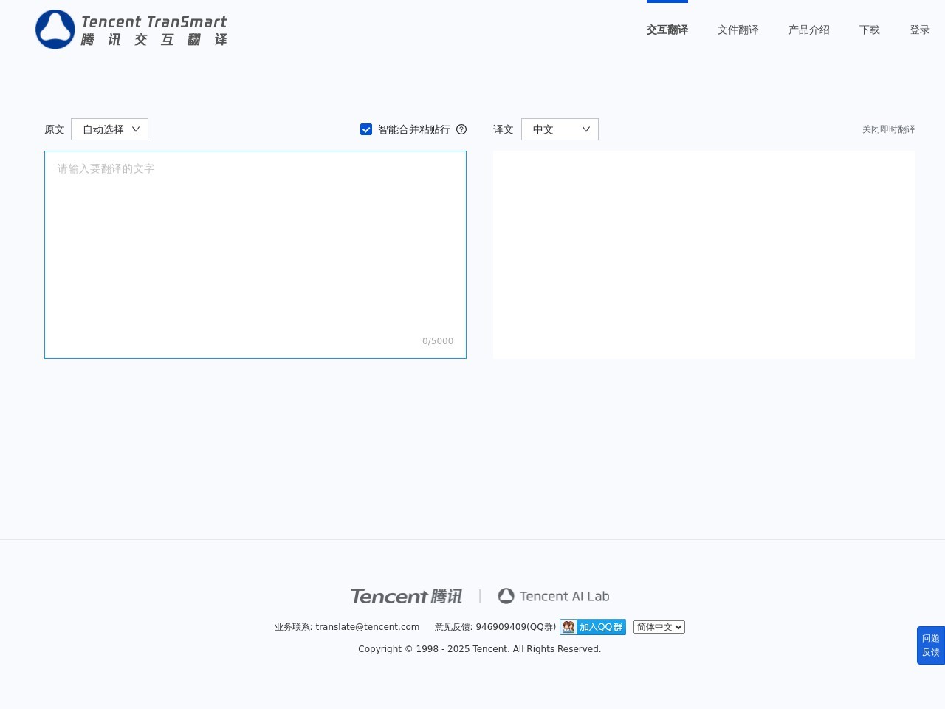This screenshot has width=945, height=709.
Task: Click the translate@tencent.com email text
Action: 367,627
